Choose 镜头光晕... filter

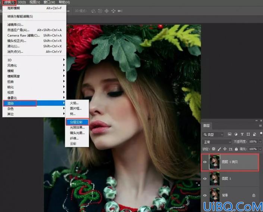click(x=77, y=133)
